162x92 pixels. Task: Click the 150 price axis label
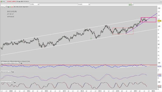point(159,8)
